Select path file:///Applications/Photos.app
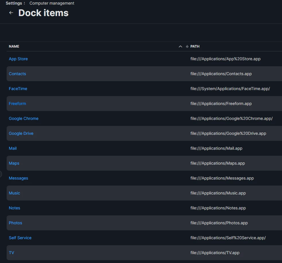 tap(219, 223)
